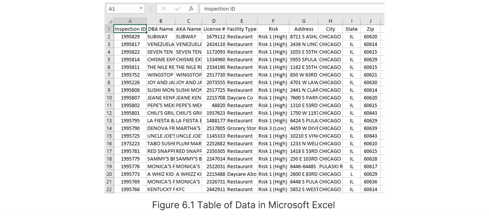Click the Zip header cell
The image size is (489, 216).
(371, 29)
